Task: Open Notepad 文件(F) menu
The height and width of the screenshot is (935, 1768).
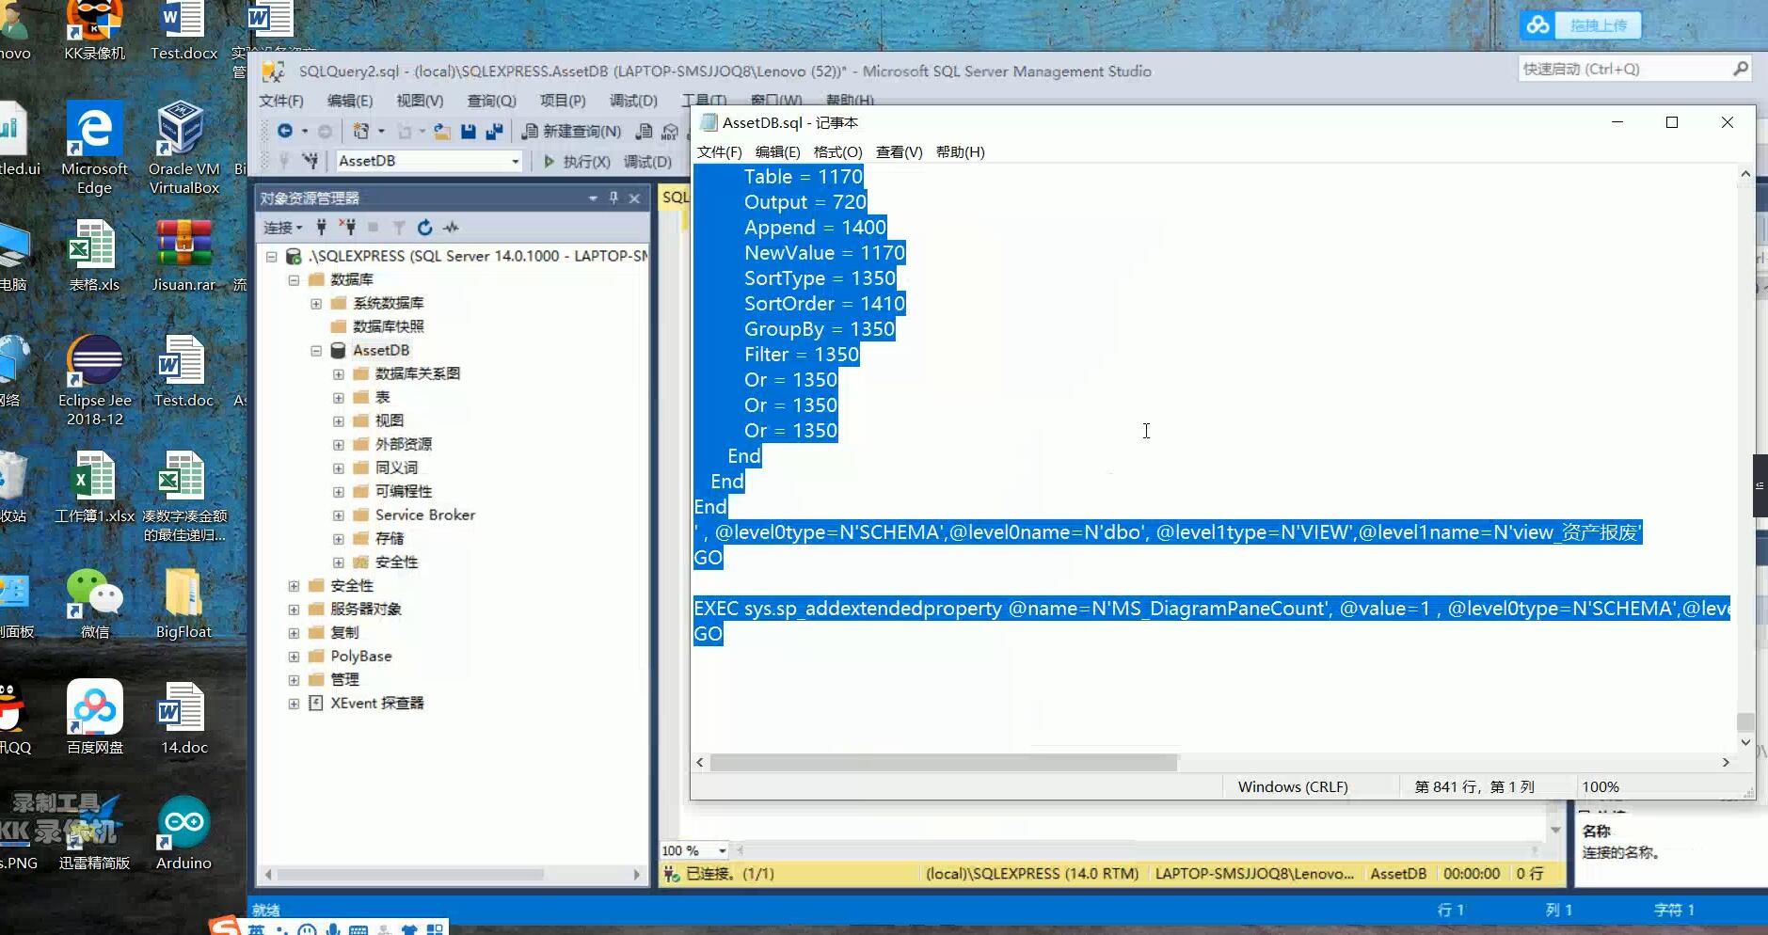Action: pos(719,151)
